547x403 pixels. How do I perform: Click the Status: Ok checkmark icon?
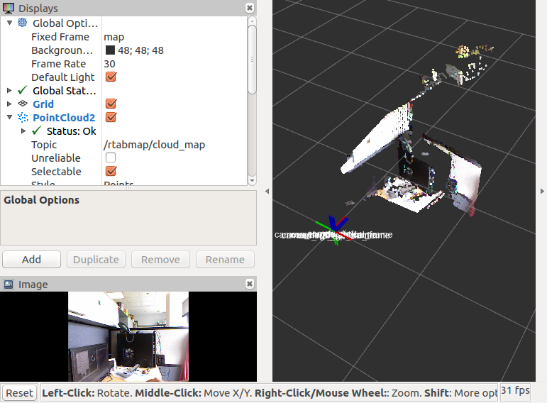tap(37, 131)
